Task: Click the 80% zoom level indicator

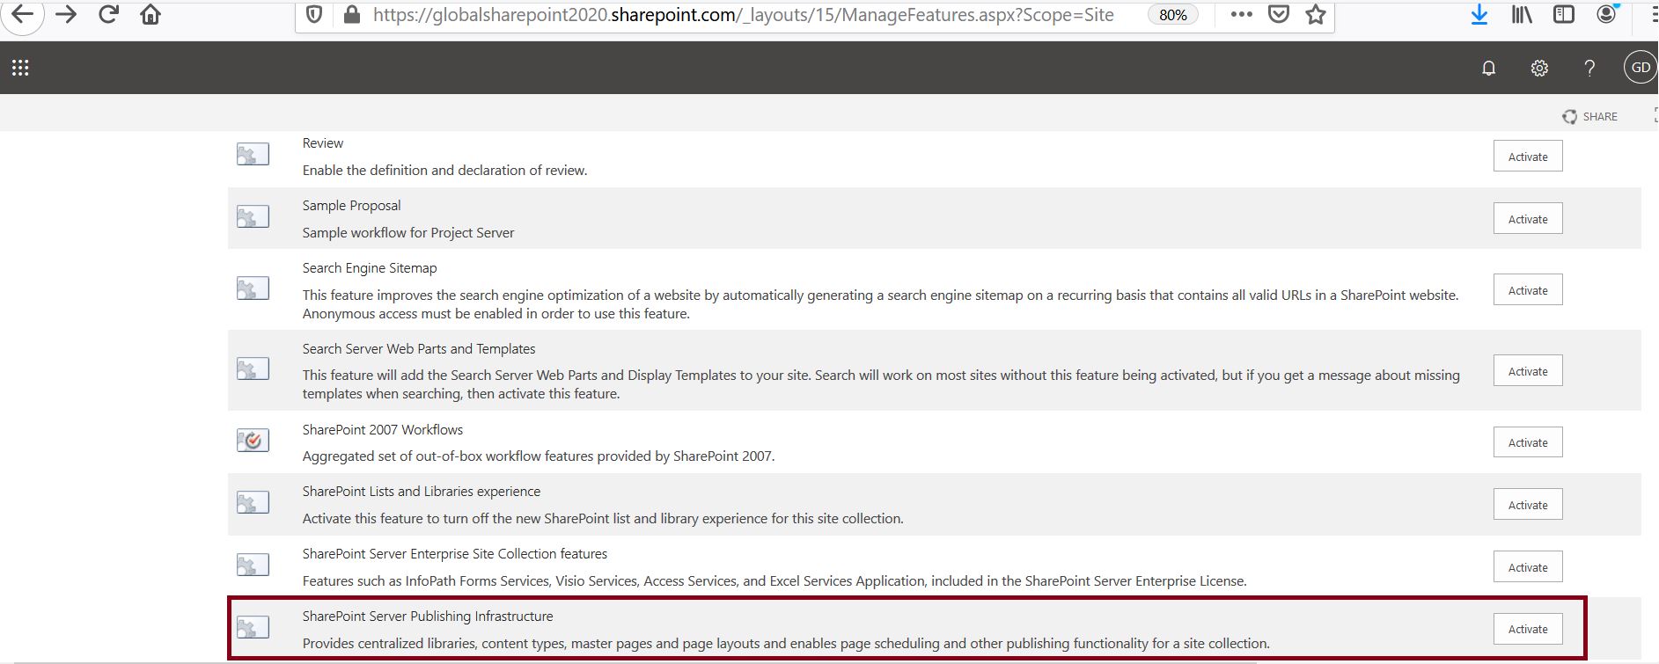Action: (1172, 15)
